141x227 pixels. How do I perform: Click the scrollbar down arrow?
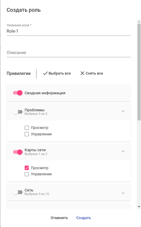tap(139, 207)
